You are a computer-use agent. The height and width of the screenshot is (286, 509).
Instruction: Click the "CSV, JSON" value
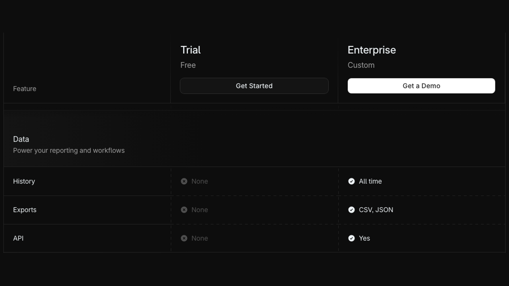pyautogui.click(x=376, y=210)
